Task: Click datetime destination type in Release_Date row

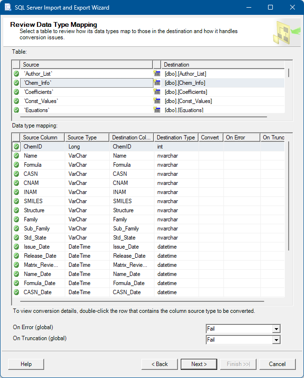Action: coord(176,256)
